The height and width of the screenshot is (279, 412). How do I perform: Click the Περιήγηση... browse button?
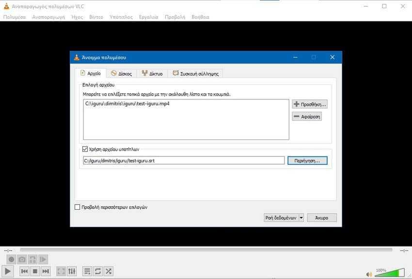click(x=307, y=161)
